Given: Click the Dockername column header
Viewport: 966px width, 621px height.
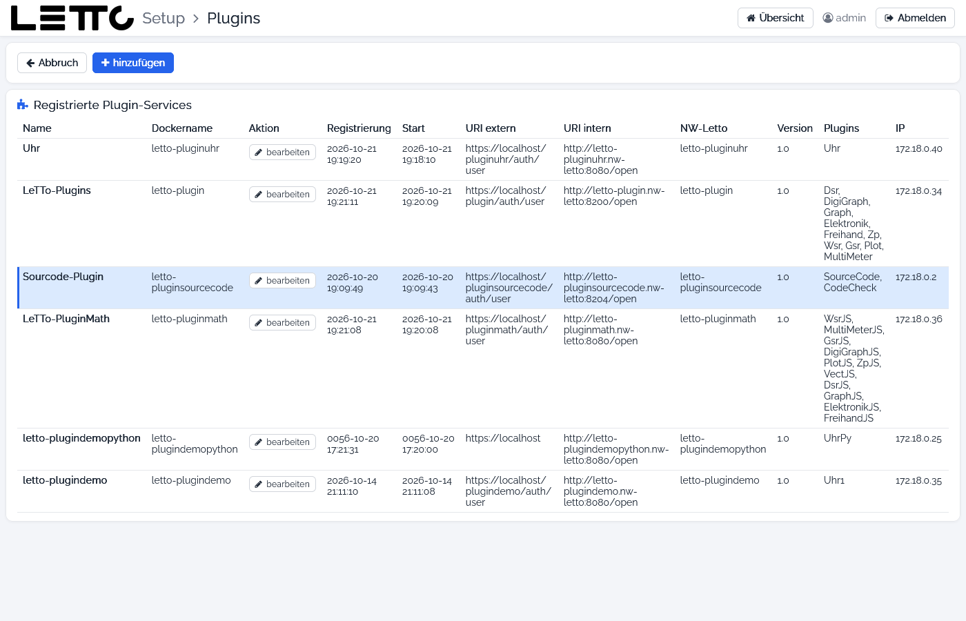Looking at the screenshot, I should pyautogui.click(x=182, y=128).
